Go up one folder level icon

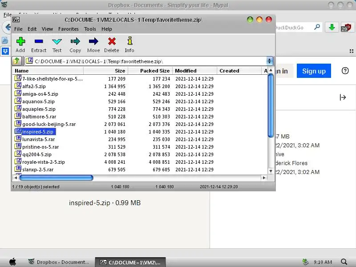(16, 61)
